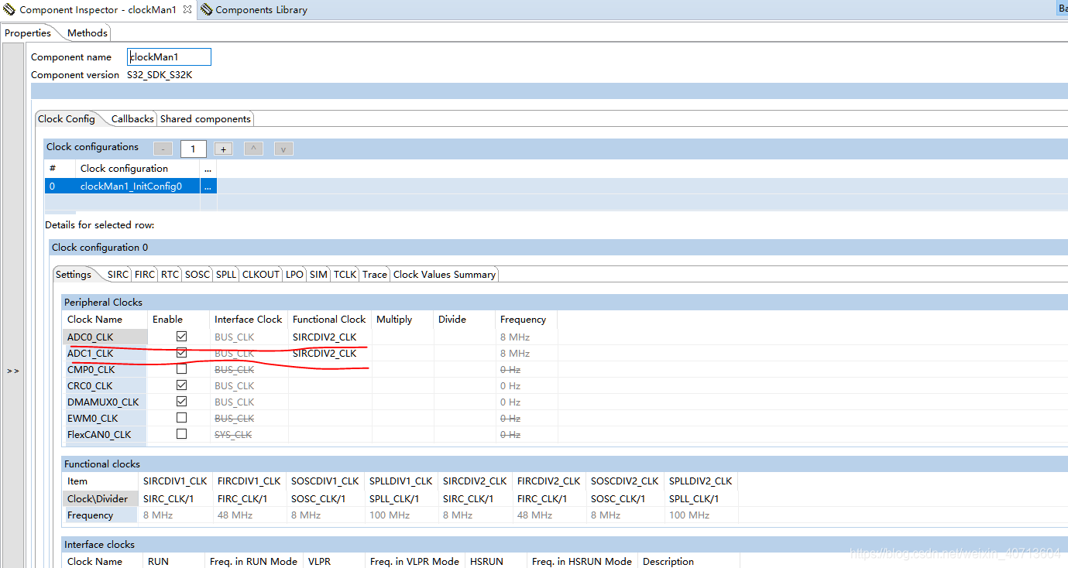1068x568 pixels.
Task: Move configuration up with caret button
Action: coord(253,149)
